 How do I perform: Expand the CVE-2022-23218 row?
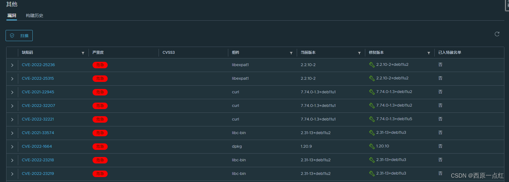pyautogui.click(x=12, y=160)
